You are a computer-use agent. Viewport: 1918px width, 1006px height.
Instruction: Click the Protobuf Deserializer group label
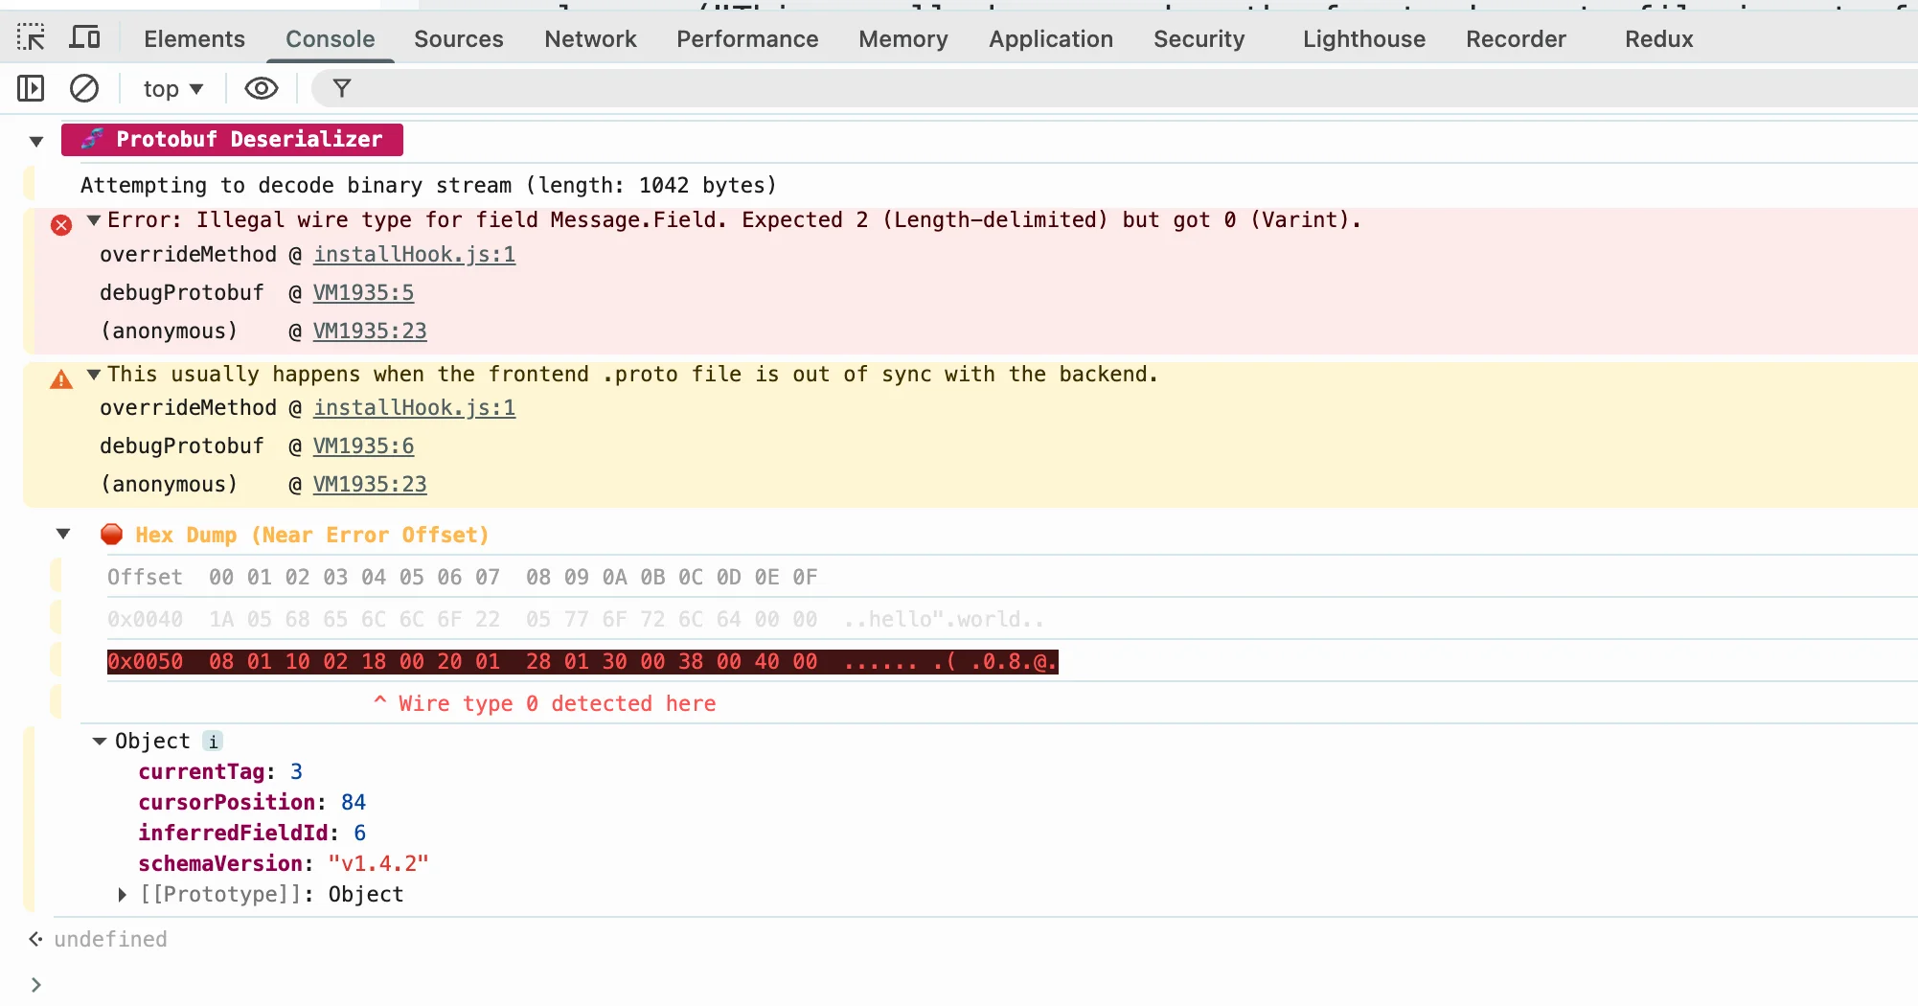tap(232, 140)
